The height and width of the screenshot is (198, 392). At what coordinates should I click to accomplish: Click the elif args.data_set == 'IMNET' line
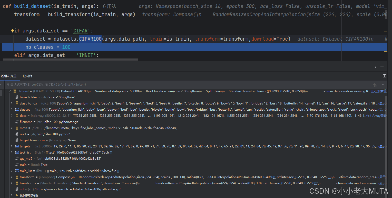coord(56,55)
